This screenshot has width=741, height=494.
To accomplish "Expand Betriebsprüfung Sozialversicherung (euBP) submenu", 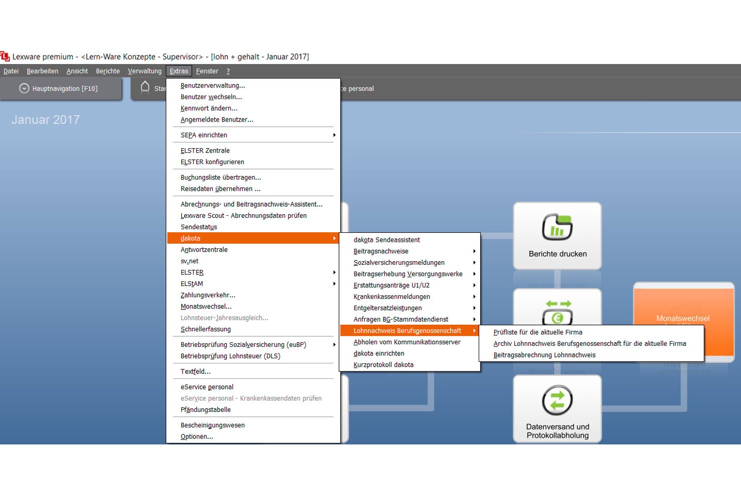I will click(x=253, y=345).
